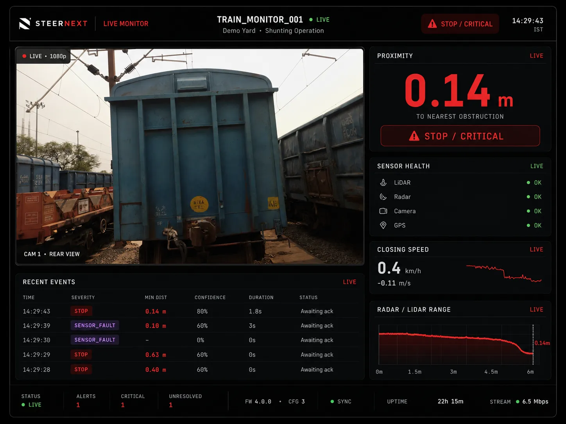566x424 pixels.
Task: Click the DURATION column header
Action: pos(261,298)
